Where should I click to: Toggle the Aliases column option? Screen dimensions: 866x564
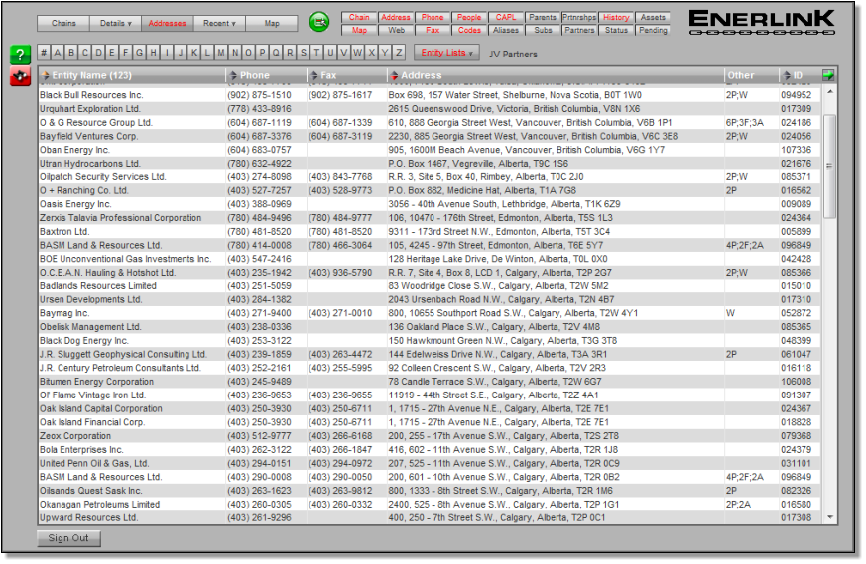(505, 30)
